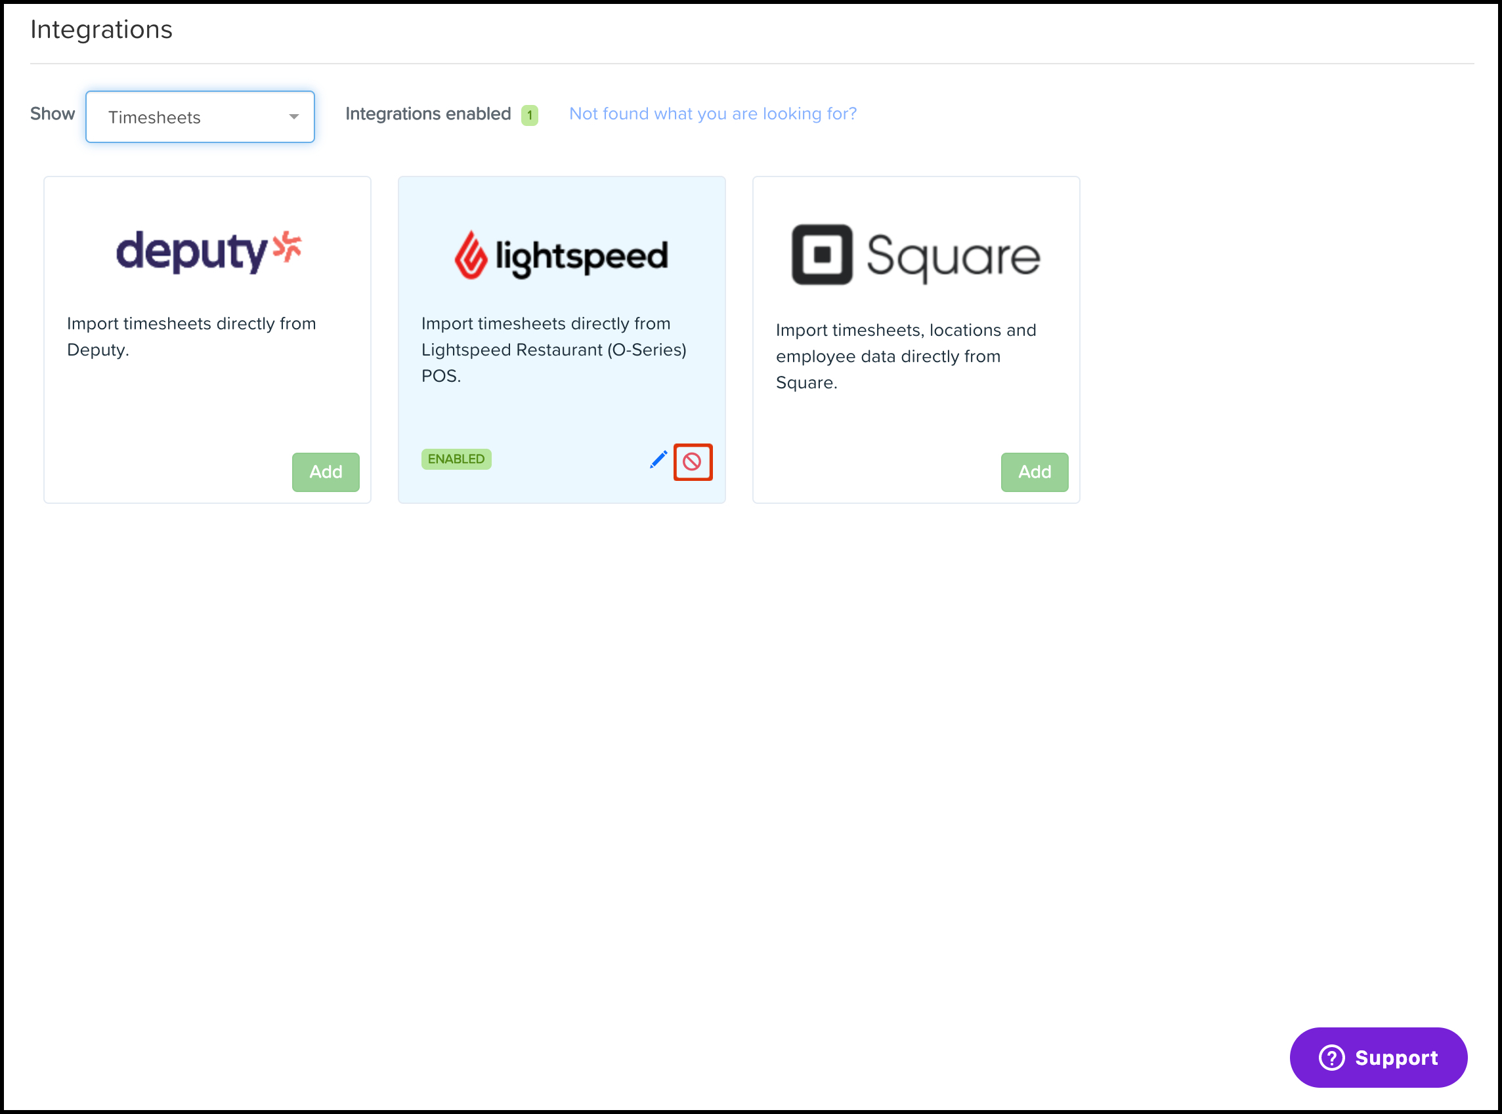
Task: Click the Square logo icon
Action: 821,255
